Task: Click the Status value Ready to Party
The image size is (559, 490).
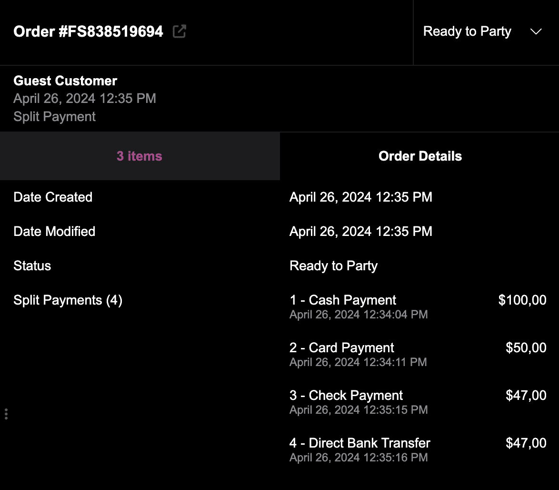Action: (333, 265)
